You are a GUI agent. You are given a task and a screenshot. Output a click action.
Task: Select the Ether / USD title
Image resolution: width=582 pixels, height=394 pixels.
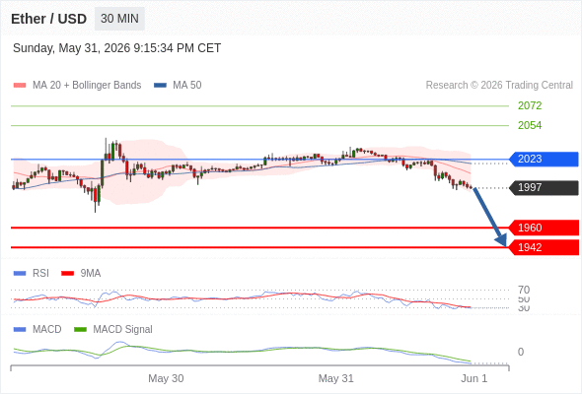[x=48, y=19]
